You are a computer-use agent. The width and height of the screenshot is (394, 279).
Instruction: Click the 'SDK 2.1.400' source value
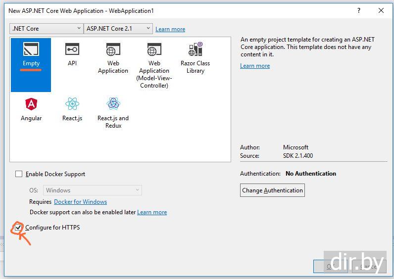[298, 156]
